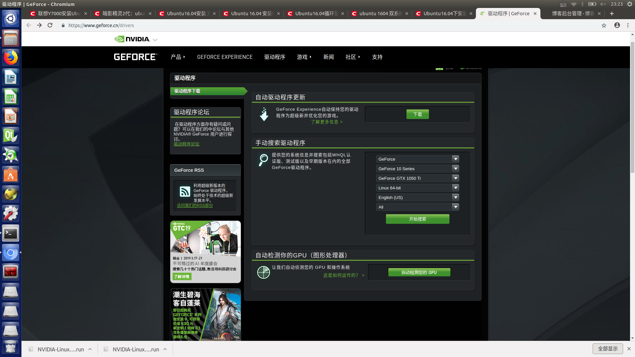
Task: Expand NVIDIA logo dropdown chevron
Action: pos(155,40)
